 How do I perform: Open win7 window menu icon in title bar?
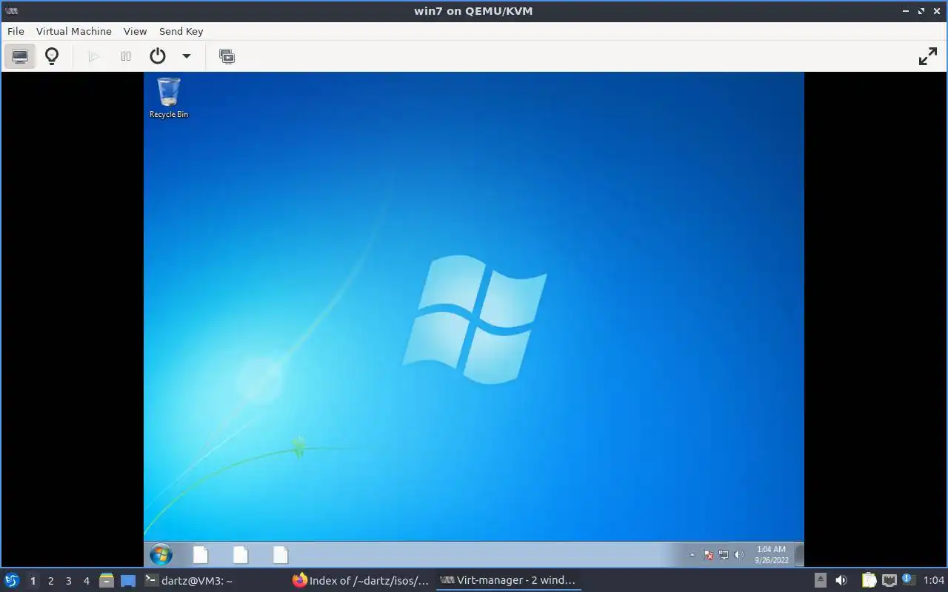[x=11, y=11]
